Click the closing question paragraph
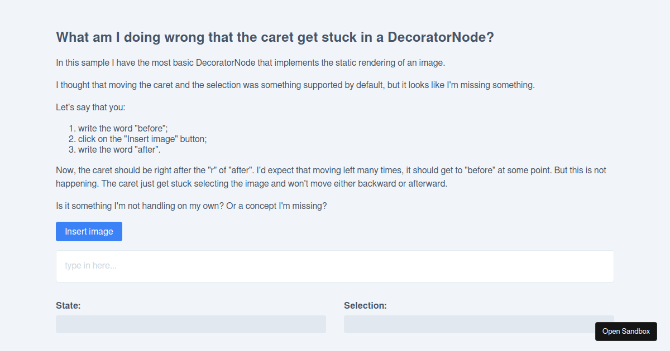This screenshot has width=670, height=351. coord(192,206)
